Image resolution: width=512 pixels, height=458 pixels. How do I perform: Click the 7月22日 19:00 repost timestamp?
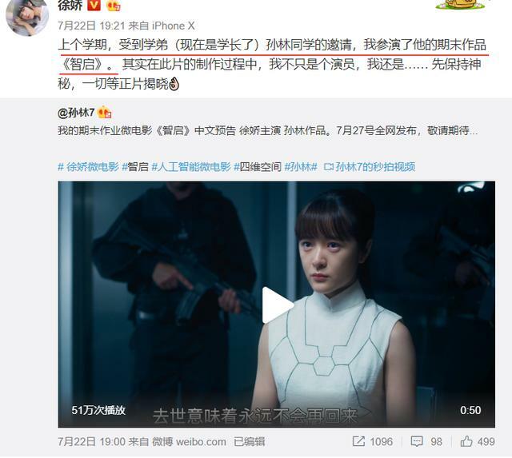point(91,442)
